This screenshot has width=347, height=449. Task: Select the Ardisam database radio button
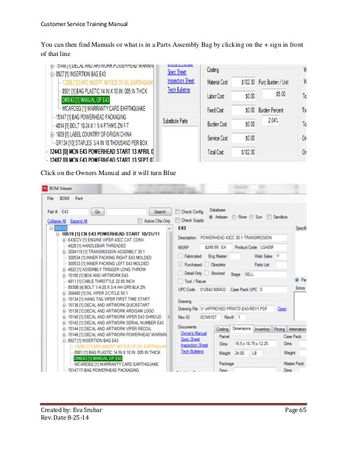point(211,217)
